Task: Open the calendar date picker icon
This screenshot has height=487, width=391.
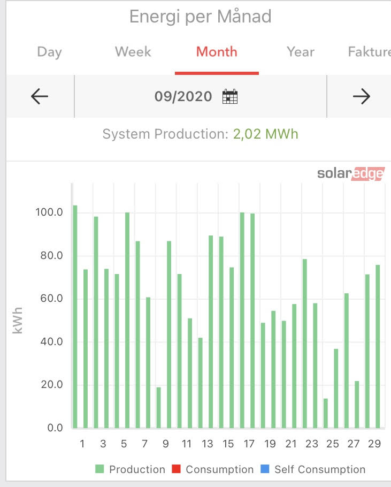Action: [230, 97]
